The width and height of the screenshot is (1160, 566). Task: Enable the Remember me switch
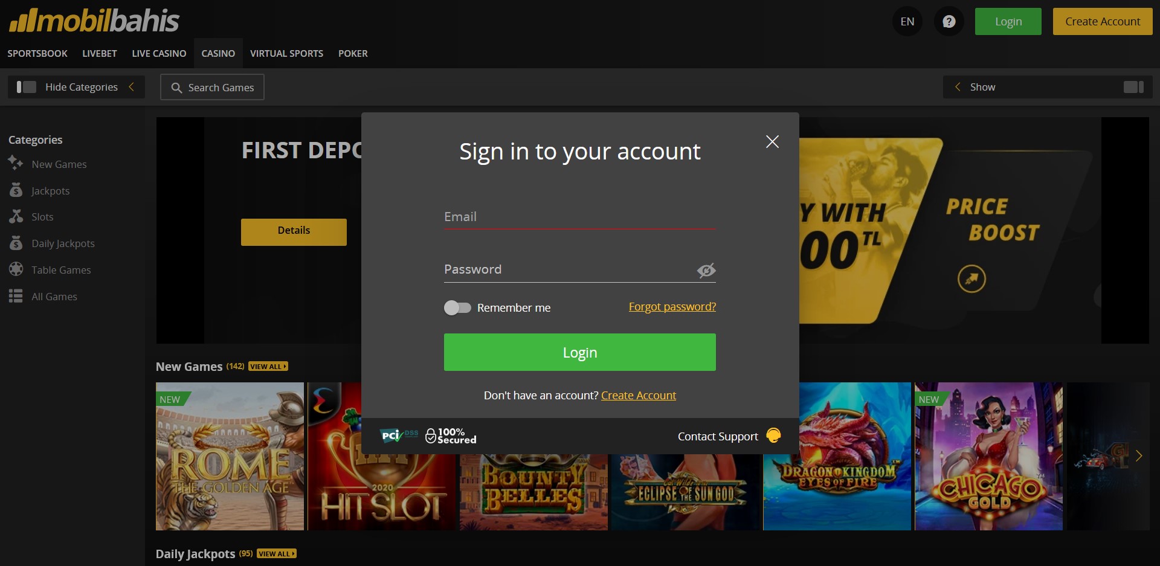coord(457,307)
